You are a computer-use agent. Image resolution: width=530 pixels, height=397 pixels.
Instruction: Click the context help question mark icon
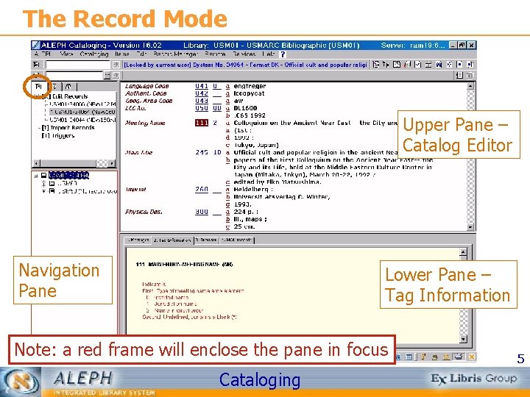pyautogui.click(x=283, y=54)
